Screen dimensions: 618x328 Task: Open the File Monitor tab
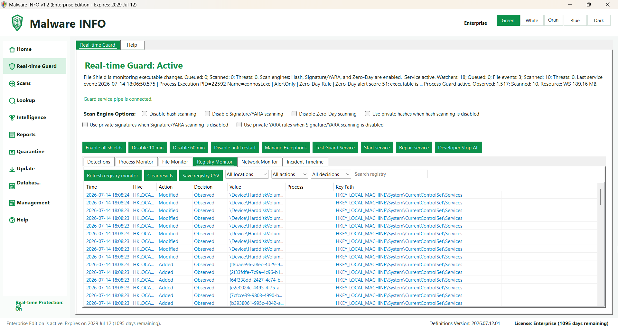pyautogui.click(x=175, y=162)
